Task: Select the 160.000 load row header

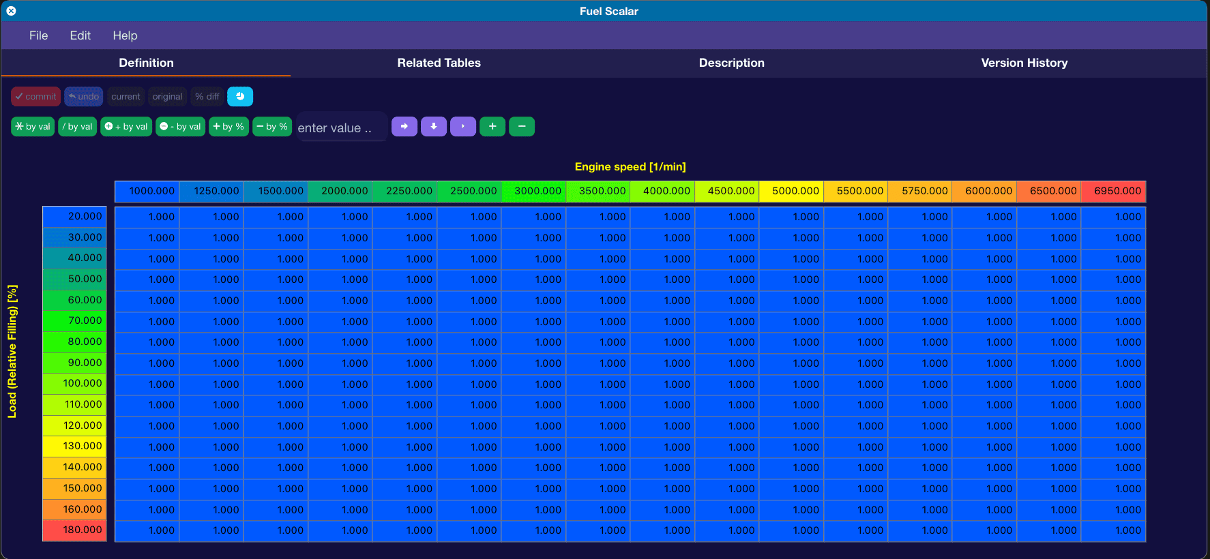Action: [x=74, y=509]
